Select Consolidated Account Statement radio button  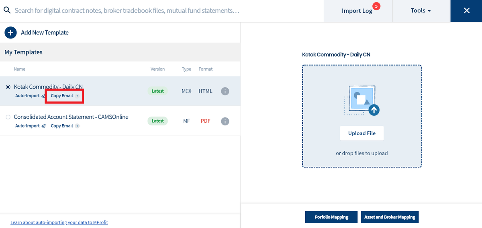[8, 117]
